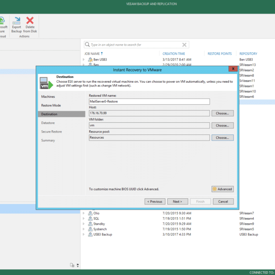The height and width of the screenshot is (275, 275).
Task: Go to the Restore Mode wizard step
Action: click(x=51, y=105)
